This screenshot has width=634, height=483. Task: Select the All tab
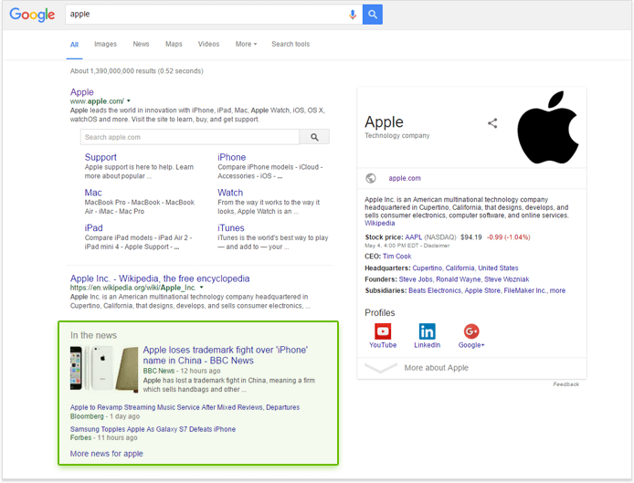74,45
